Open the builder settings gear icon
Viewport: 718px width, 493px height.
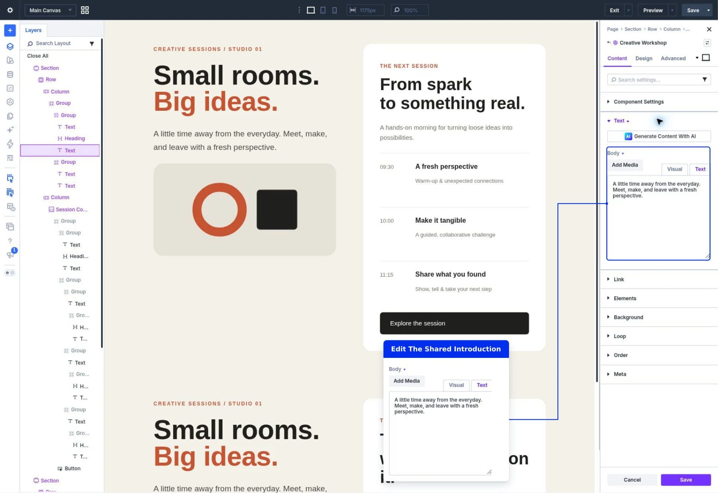[x=10, y=10]
